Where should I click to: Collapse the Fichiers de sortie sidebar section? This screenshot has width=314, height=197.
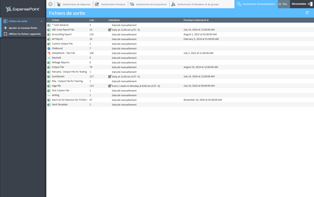pyautogui.click(x=41, y=21)
